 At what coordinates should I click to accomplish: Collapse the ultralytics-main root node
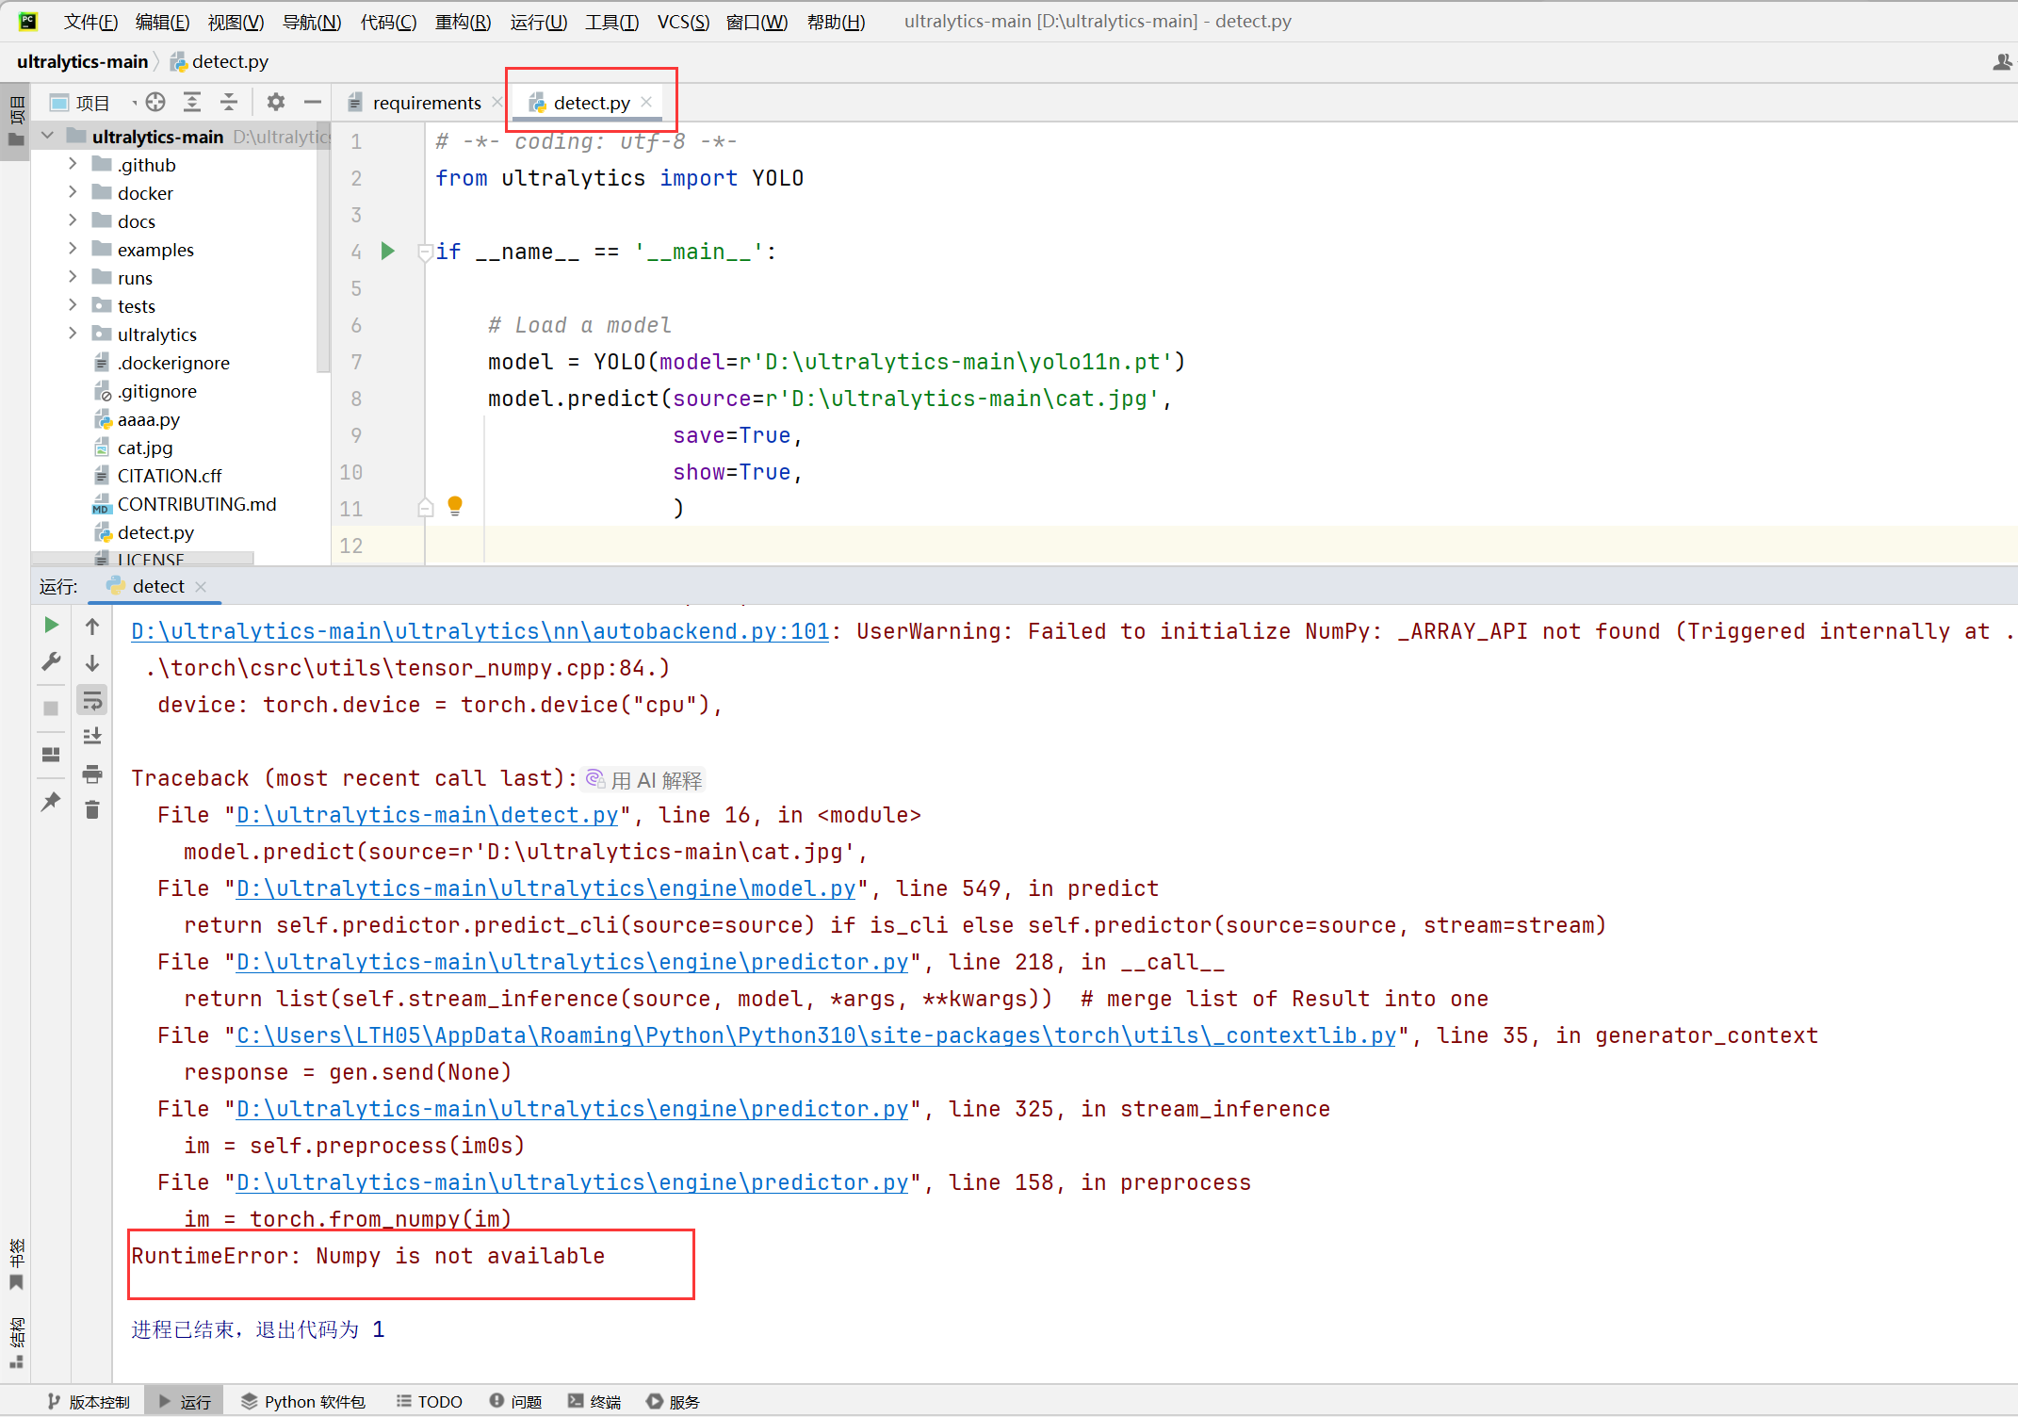[x=47, y=136]
